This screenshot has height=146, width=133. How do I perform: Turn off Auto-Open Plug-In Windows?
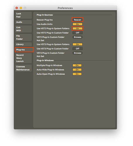(x=77, y=74)
